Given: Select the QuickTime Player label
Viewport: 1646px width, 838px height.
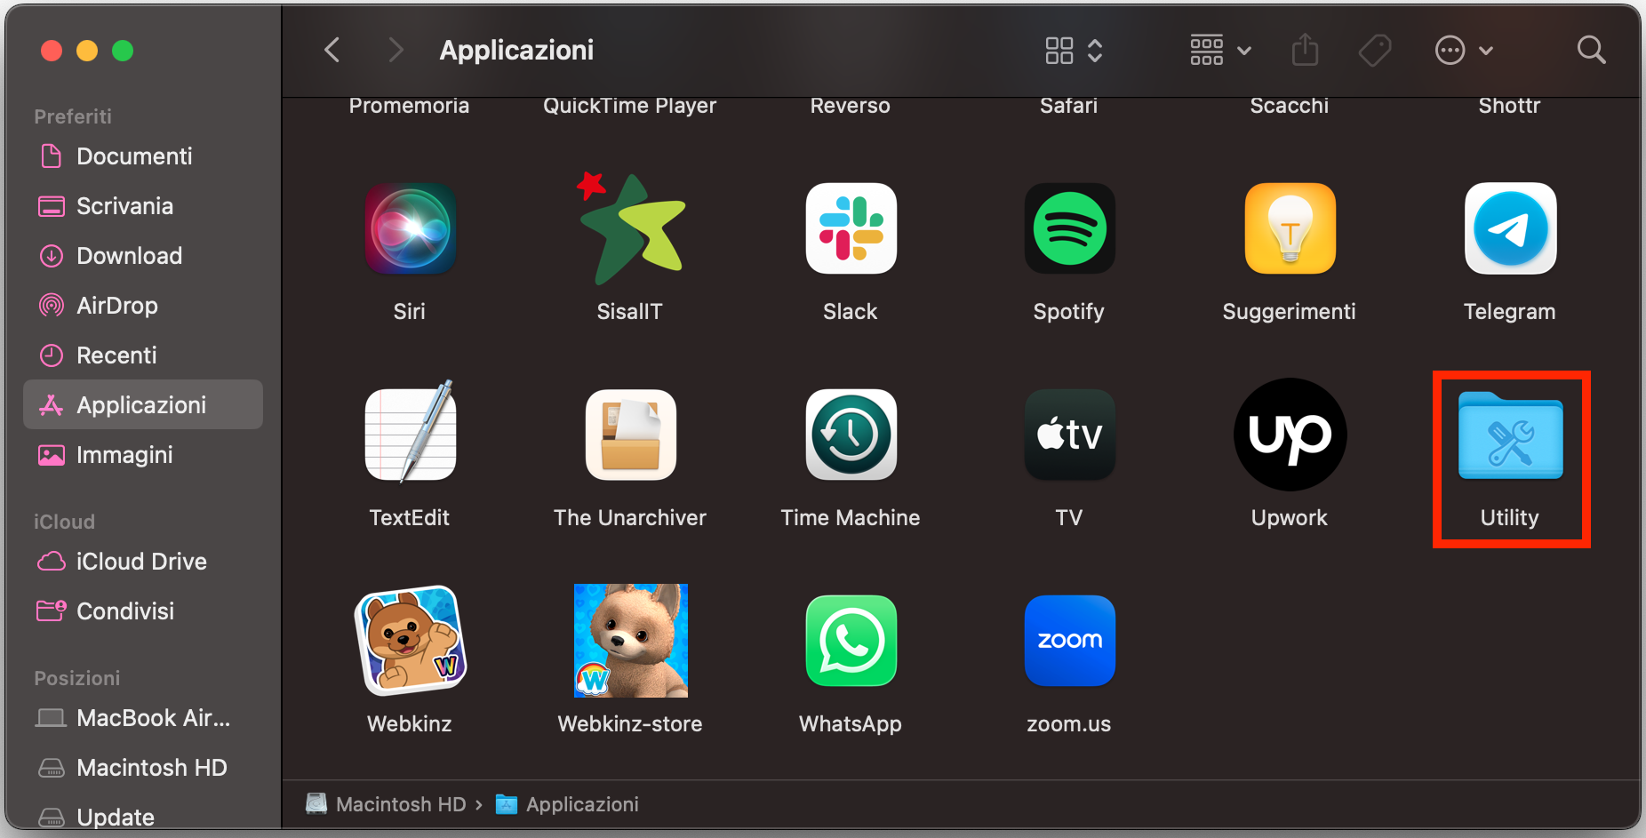Looking at the screenshot, I should [x=629, y=106].
